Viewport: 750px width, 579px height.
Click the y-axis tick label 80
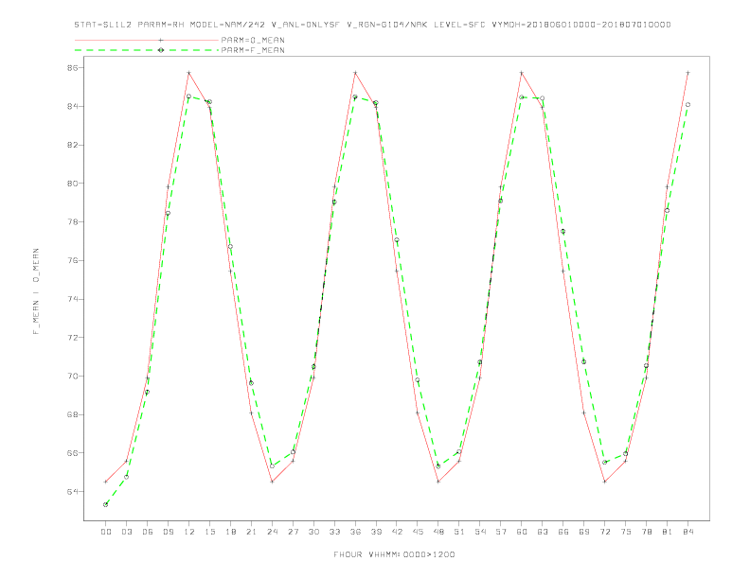(72, 184)
